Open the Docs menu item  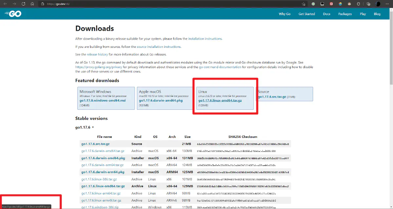click(x=327, y=14)
